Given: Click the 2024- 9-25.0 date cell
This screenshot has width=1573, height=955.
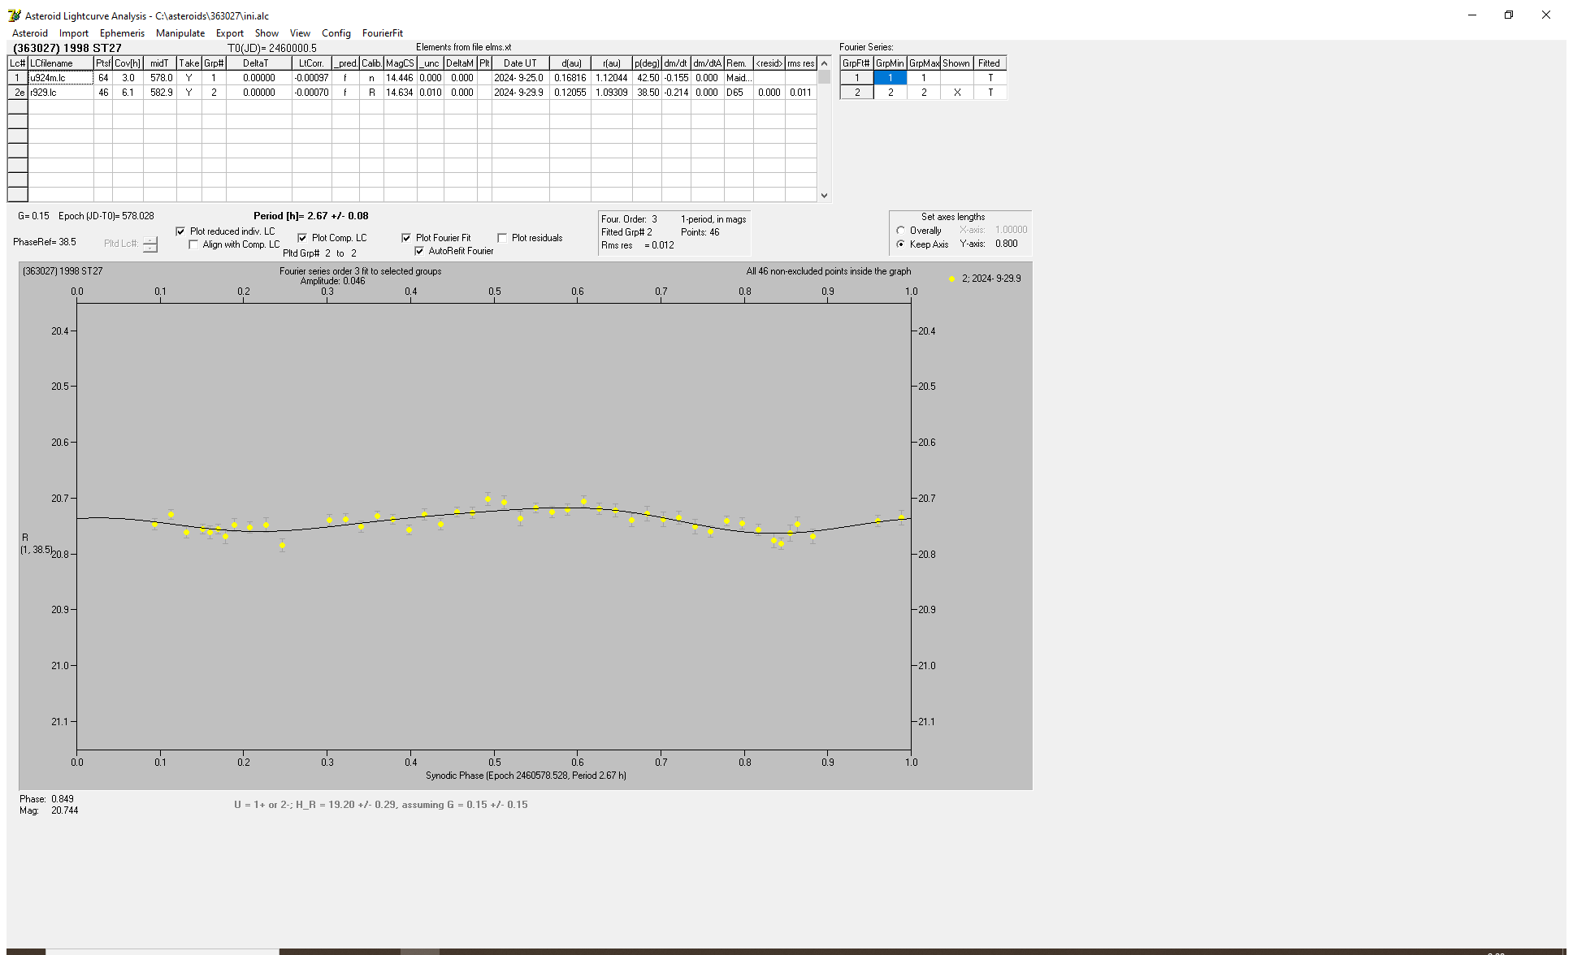Looking at the screenshot, I should pyautogui.click(x=520, y=78).
